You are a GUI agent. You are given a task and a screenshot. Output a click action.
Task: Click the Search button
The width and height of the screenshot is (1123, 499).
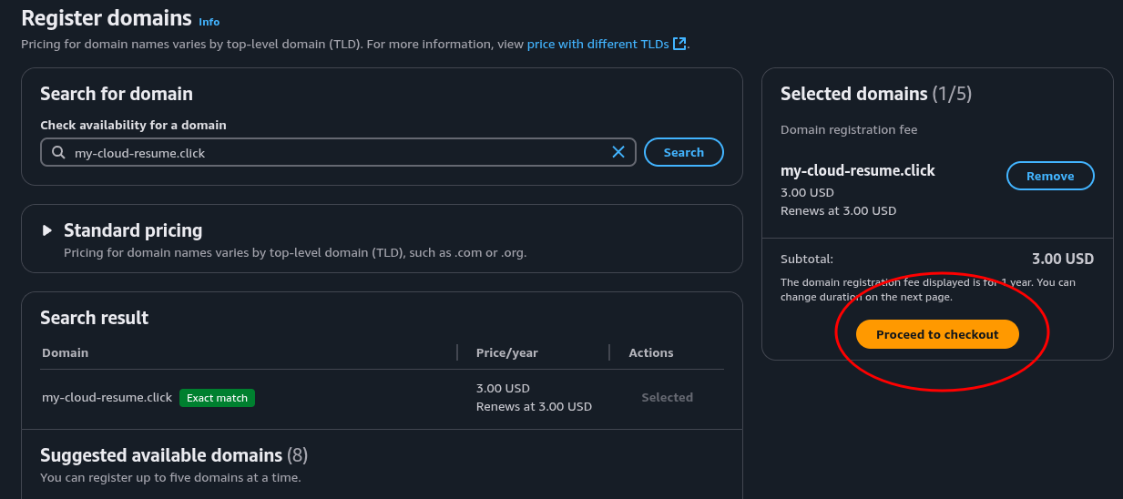point(683,152)
